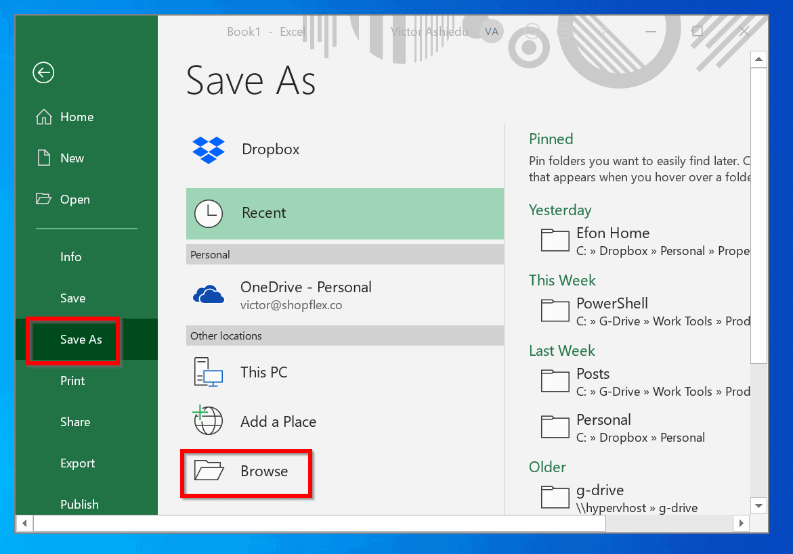This screenshot has width=793, height=554.
Task: Open the Efon Home folder icon
Action: 555,240
